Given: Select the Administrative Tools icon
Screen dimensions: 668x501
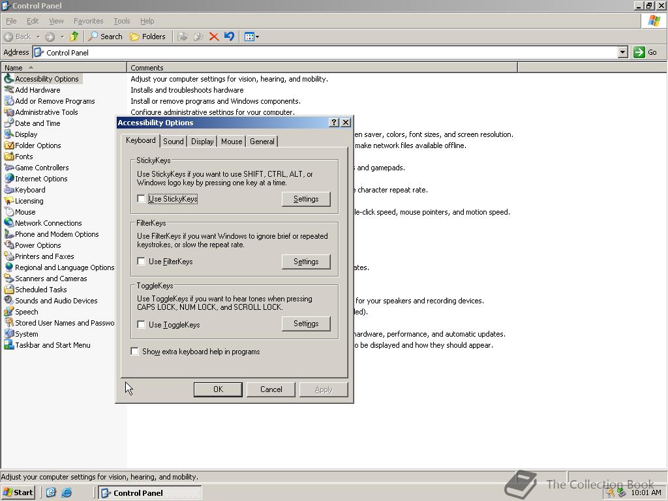Looking at the screenshot, I should [8, 112].
